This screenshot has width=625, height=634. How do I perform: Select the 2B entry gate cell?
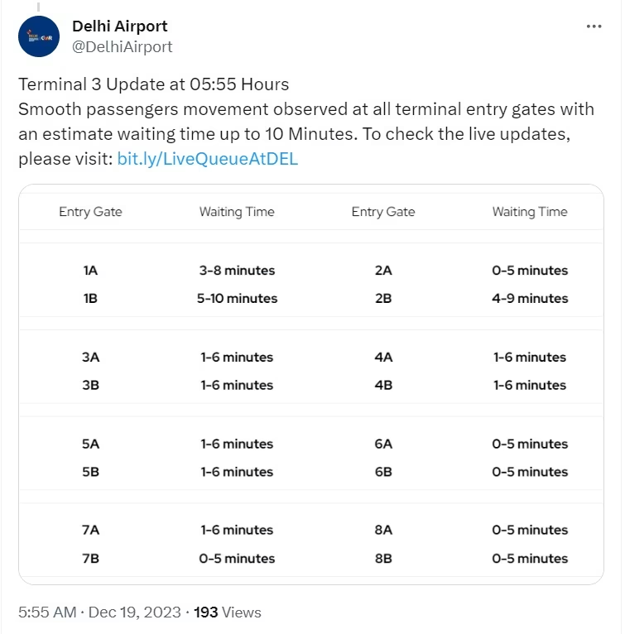(383, 298)
